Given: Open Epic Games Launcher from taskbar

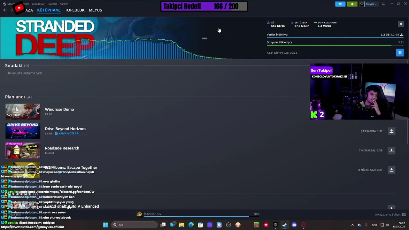Looking at the screenshot, I should click(x=275, y=225).
